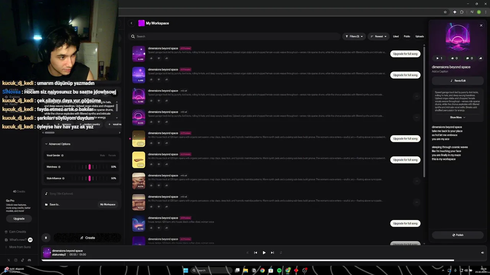Click the share arrow in the song details panel

[x=480, y=58]
